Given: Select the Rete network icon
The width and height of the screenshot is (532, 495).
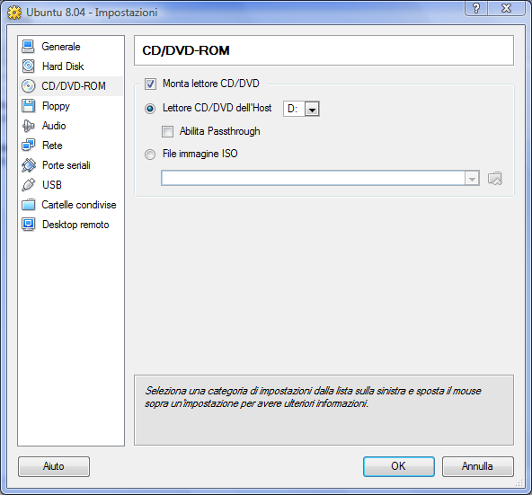Looking at the screenshot, I should tap(28, 146).
